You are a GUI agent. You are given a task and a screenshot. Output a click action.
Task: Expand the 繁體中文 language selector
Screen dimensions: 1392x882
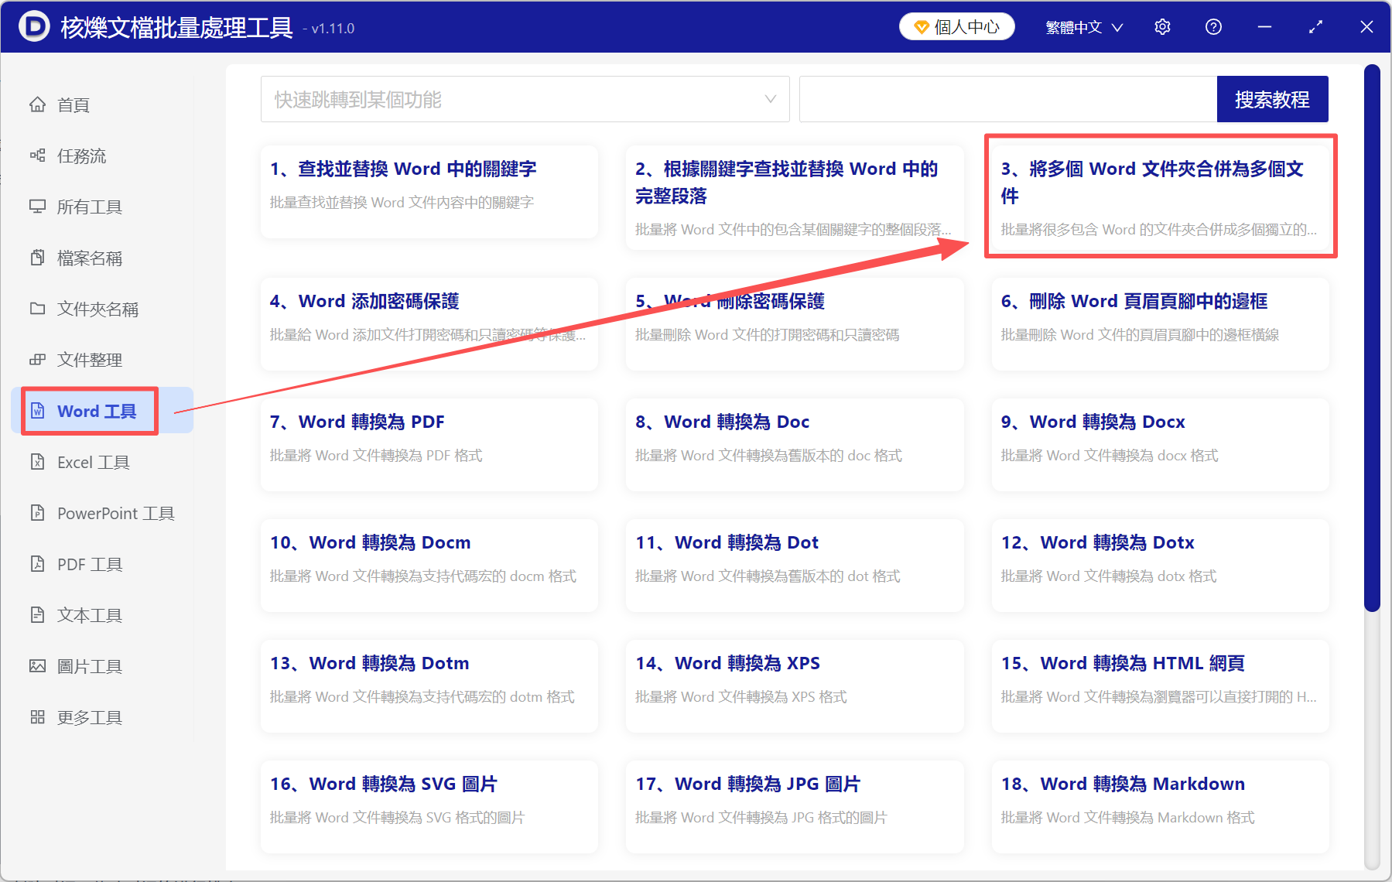point(1082,26)
